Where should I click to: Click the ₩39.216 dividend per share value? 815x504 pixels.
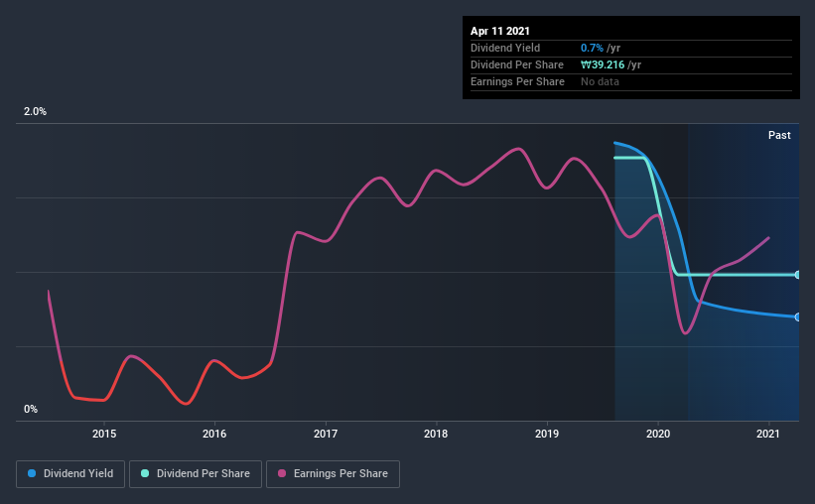tap(603, 64)
